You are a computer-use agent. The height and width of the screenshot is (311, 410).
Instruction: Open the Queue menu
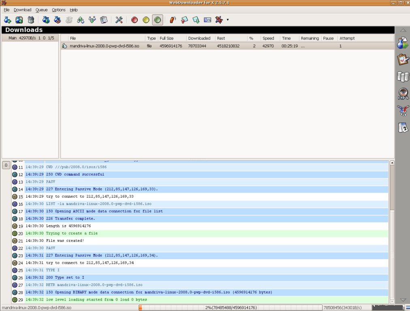coord(42,10)
